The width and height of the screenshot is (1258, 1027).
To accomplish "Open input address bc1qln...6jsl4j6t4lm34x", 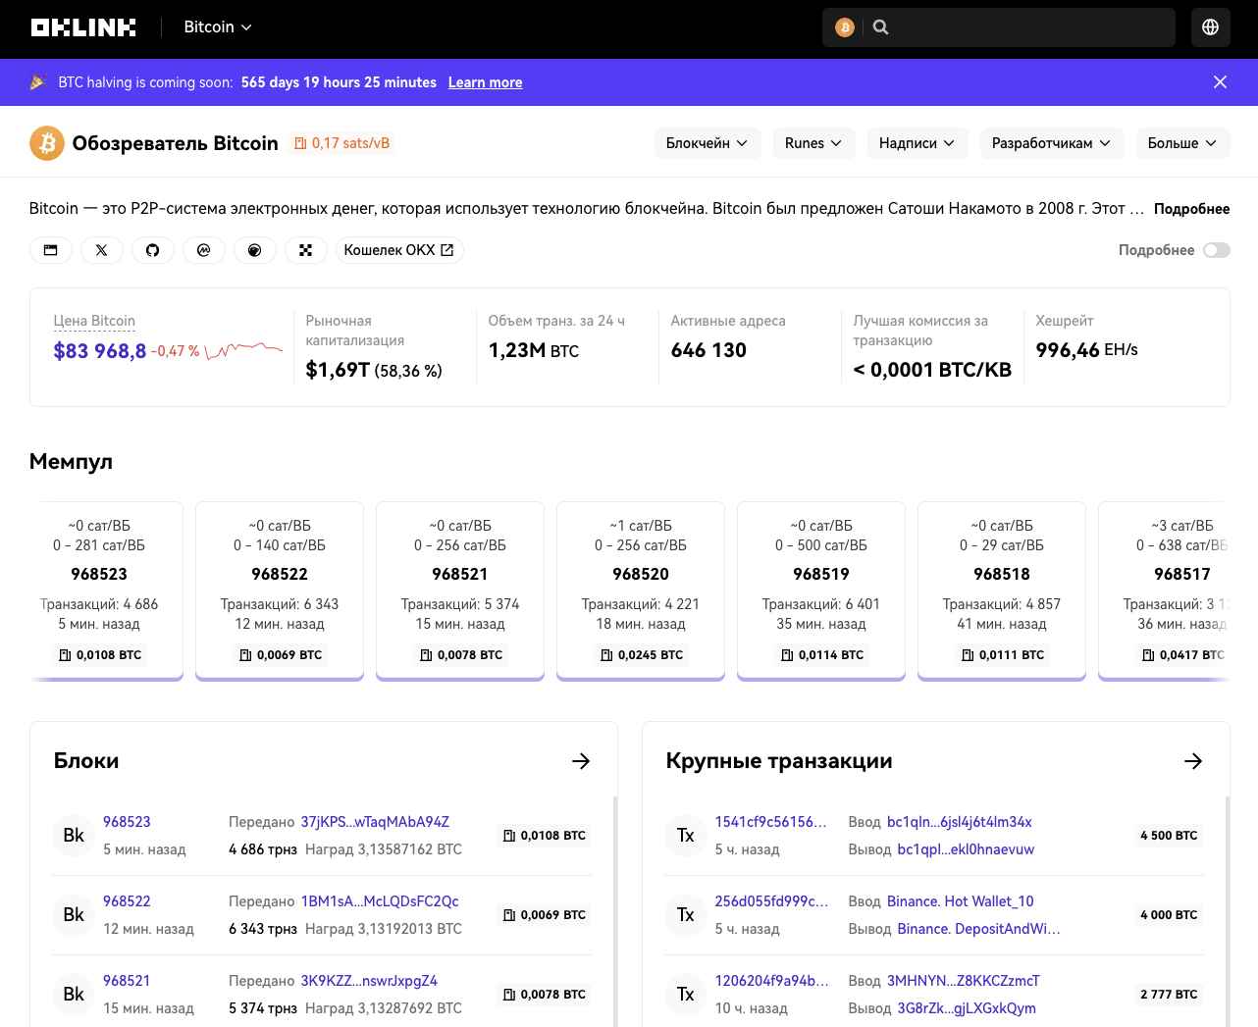I will [960, 822].
